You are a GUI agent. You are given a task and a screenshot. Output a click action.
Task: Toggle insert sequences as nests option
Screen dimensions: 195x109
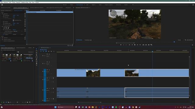(x=41, y=51)
